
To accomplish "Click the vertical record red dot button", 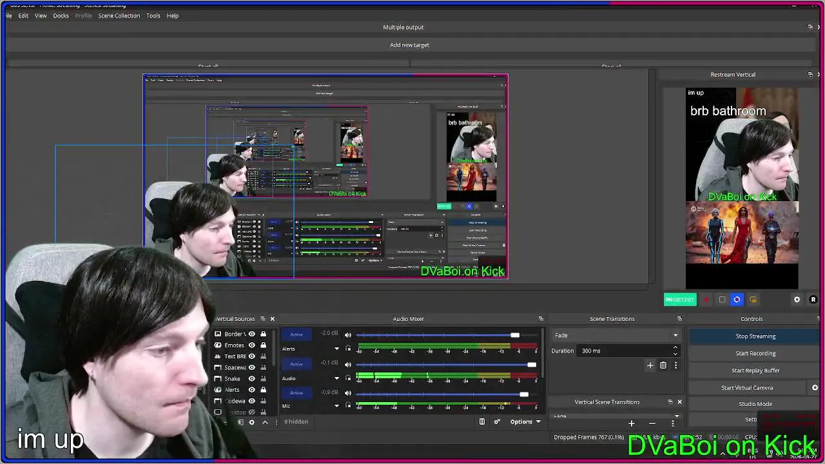I will [x=706, y=300].
